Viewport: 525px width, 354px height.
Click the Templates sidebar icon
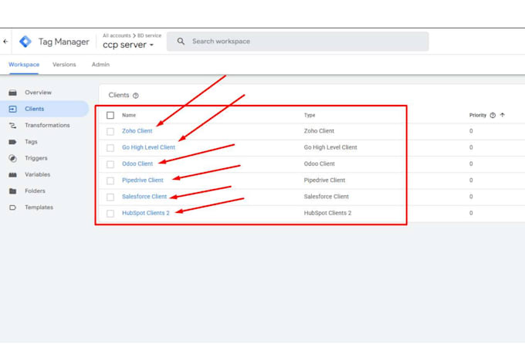(12, 207)
